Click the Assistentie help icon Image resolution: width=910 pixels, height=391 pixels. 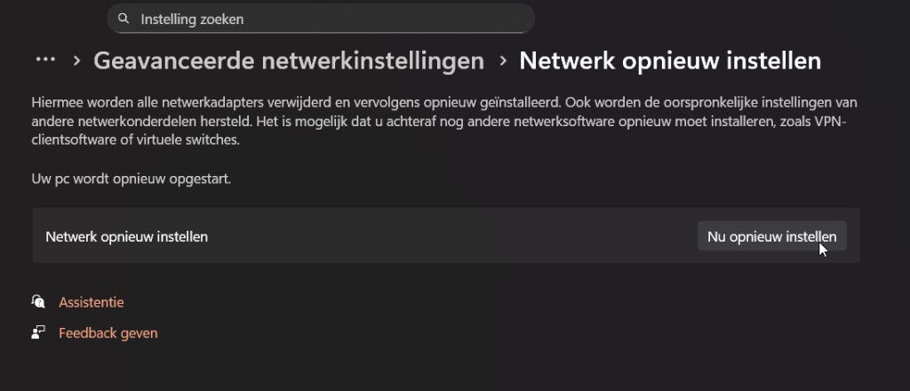point(38,302)
